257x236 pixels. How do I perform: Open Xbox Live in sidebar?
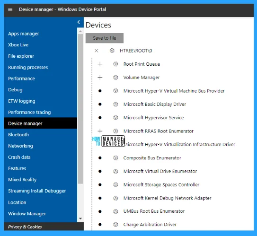click(18, 45)
